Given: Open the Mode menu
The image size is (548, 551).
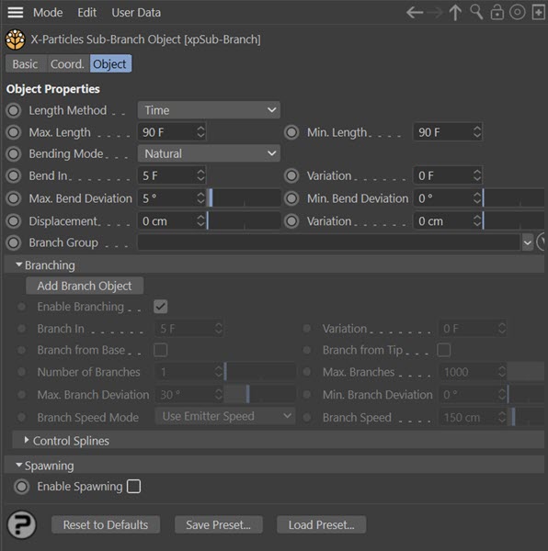Looking at the screenshot, I should [x=48, y=13].
